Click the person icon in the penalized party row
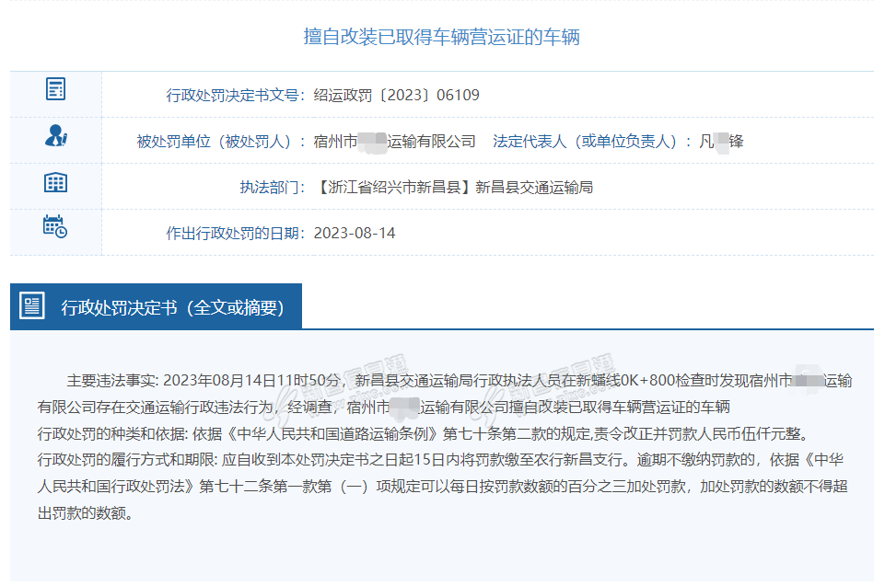 [56, 136]
